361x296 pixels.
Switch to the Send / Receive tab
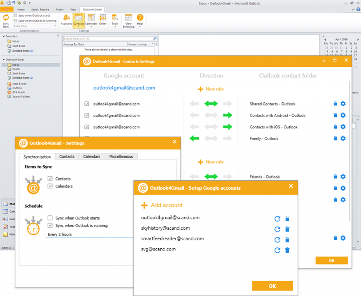tap(40, 9)
